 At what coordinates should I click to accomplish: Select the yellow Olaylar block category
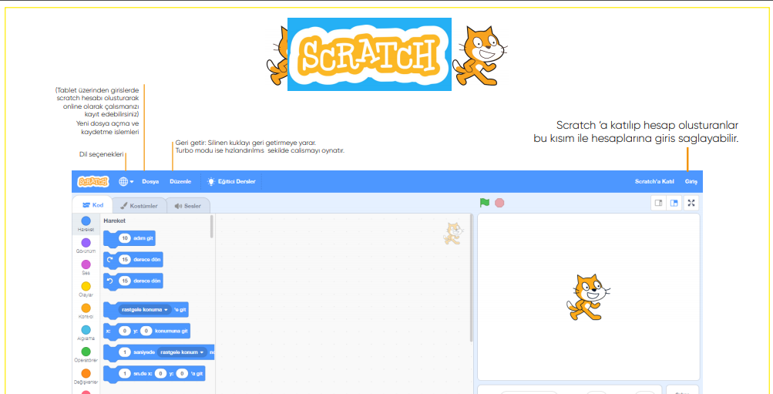86,288
